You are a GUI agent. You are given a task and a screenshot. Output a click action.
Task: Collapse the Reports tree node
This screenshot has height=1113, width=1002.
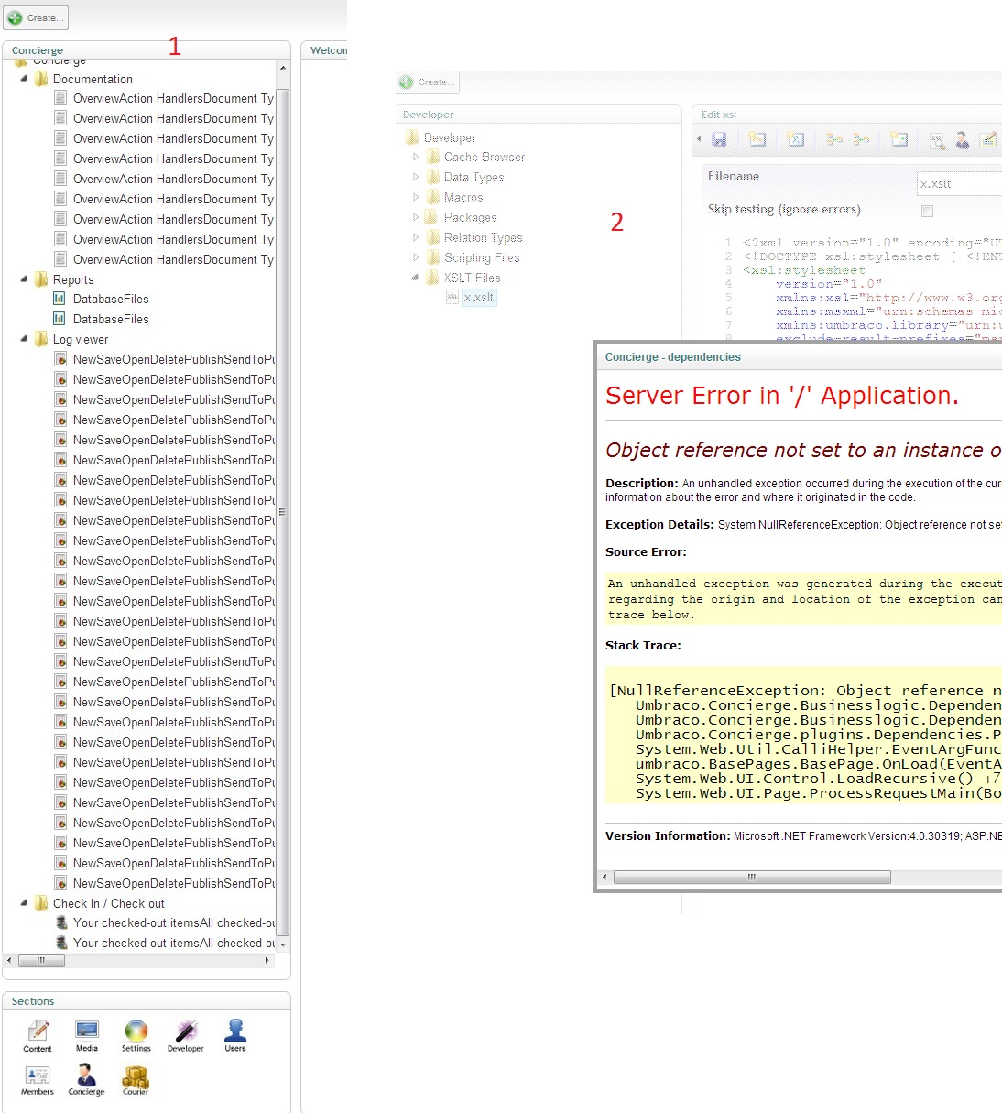24,279
